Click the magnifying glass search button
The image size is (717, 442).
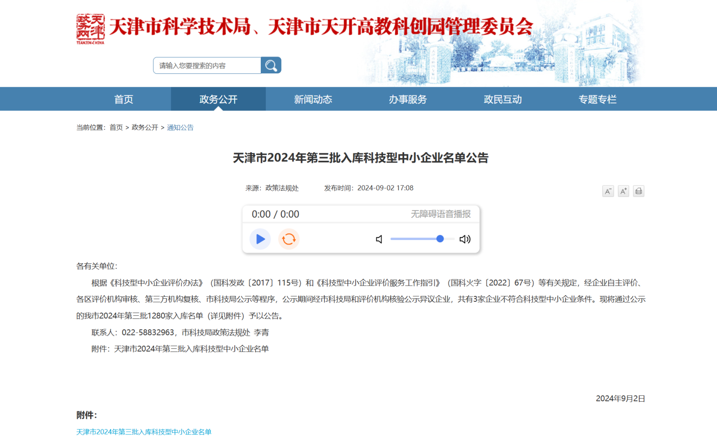271,65
